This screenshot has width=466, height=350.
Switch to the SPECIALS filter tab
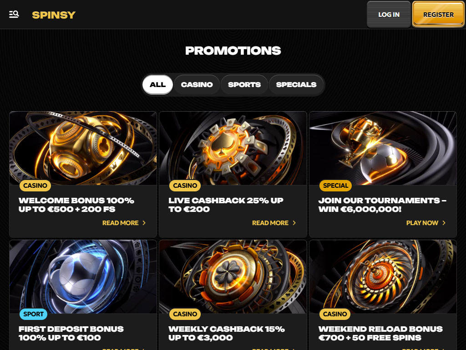pyautogui.click(x=296, y=84)
